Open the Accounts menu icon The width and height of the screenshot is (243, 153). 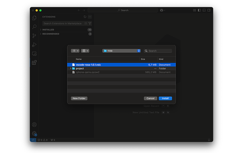[x=34, y=125]
